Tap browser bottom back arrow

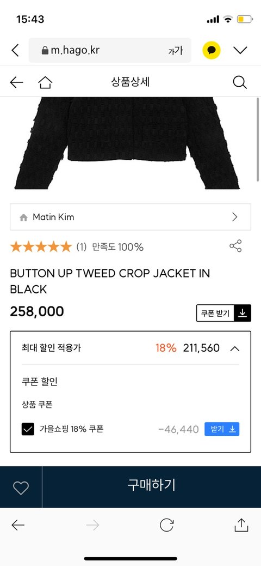pos(18,525)
